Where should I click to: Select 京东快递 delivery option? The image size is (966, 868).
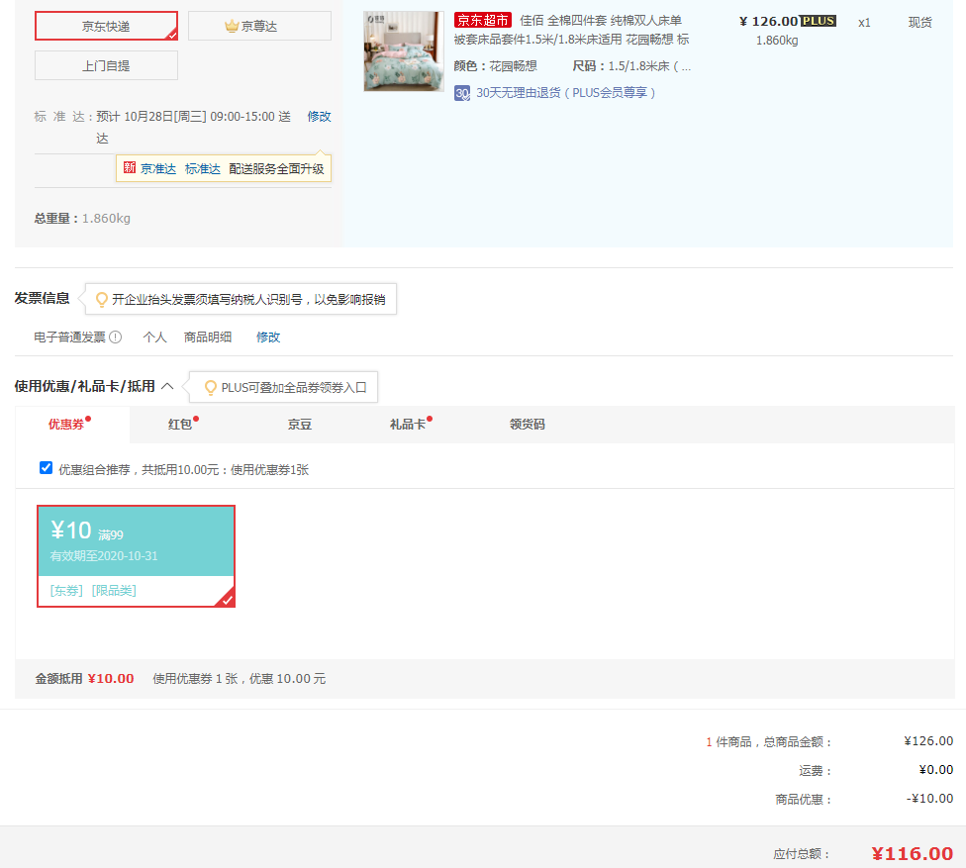106,26
